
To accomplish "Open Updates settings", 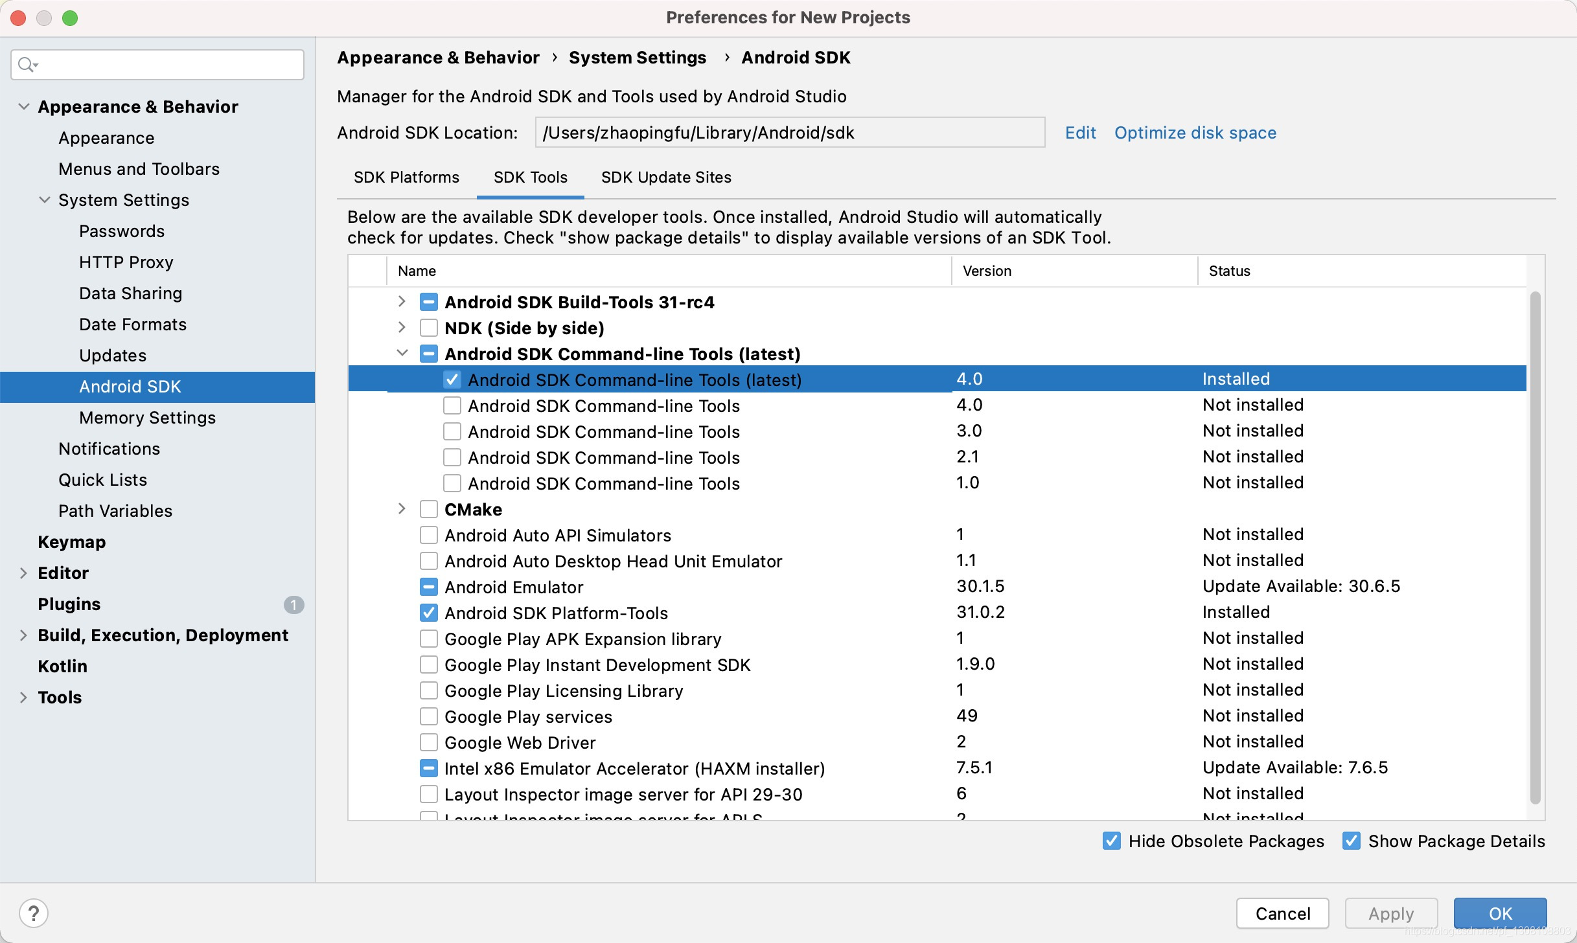I will point(113,356).
